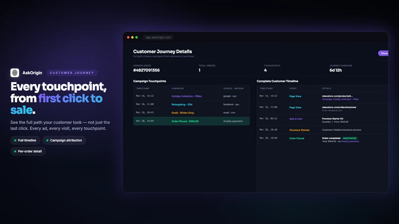Screen dimensions: 399x224
Task: Click the relaxstore.com/collections/new detail
Action: coord(339,107)
